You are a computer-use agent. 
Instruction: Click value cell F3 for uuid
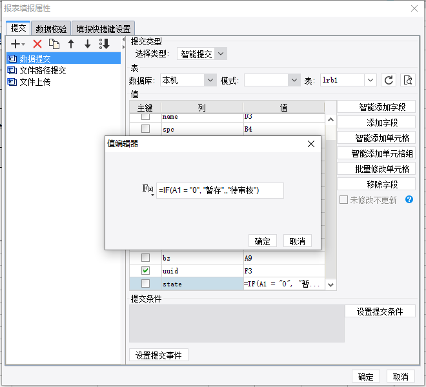coord(284,271)
